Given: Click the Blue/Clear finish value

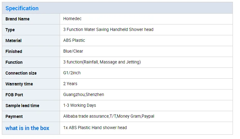Looking at the screenshot, I should coord(73,51).
